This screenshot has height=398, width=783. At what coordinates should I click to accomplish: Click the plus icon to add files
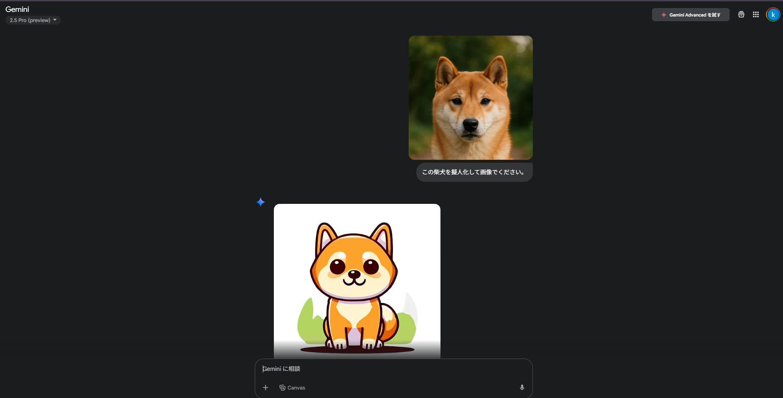point(265,387)
